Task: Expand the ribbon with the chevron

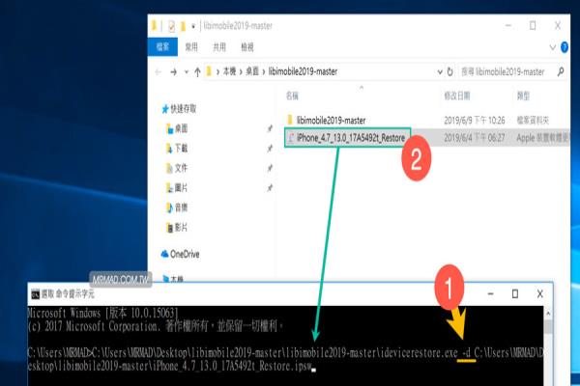Action: (553, 47)
